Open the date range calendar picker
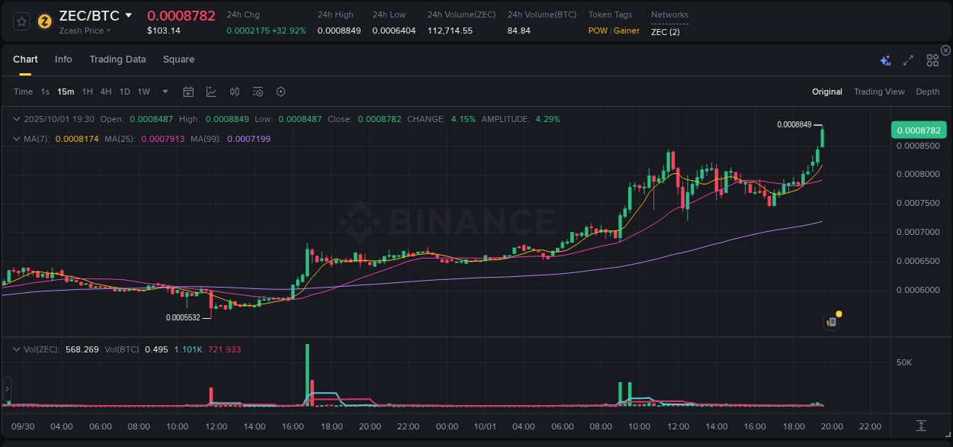The width and height of the screenshot is (953, 447). pos(188,92)
